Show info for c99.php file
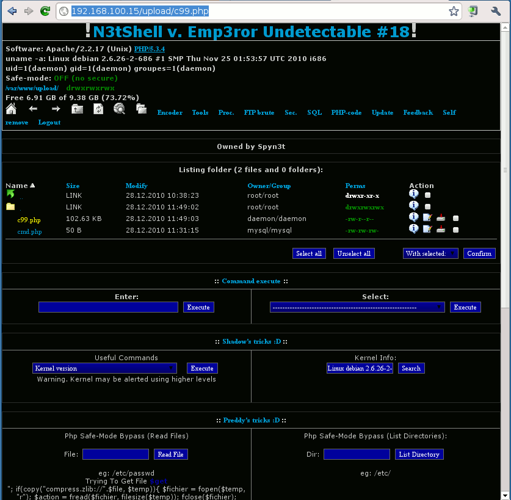Viewport: 511px width, 500px height. click(413, 218)
